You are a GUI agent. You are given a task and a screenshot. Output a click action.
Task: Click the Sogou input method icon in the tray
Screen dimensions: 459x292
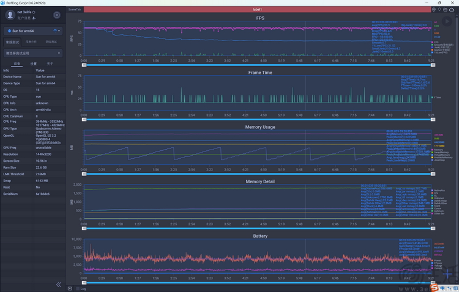(435, 288)
